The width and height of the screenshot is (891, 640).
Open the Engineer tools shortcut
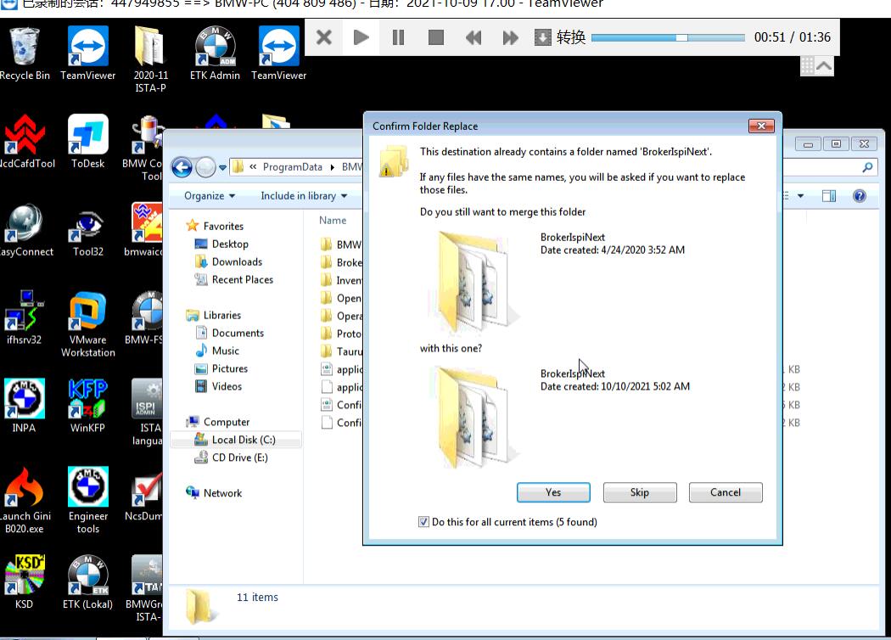(x=87, y=500)
